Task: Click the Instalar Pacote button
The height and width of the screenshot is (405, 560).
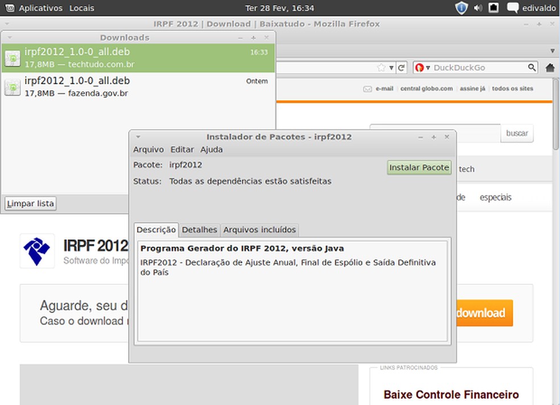Action: pos(419,167)
